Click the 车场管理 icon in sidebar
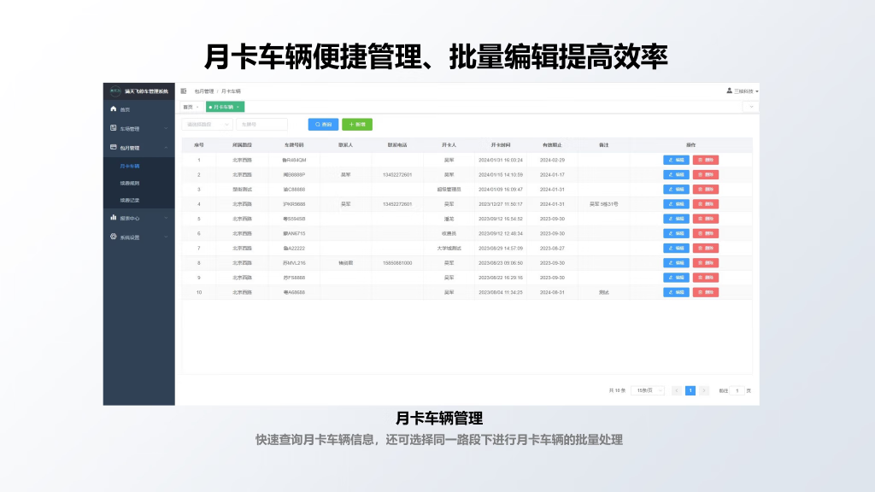The image size is (875, 492). (113, 128)
